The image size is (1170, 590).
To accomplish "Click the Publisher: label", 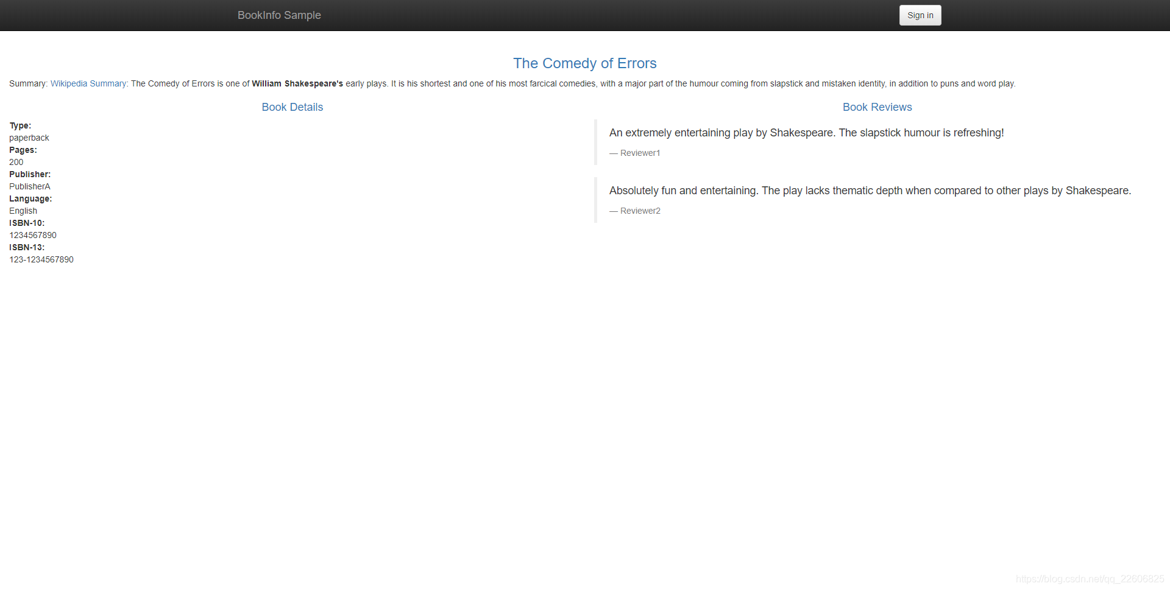I will 30,174.
